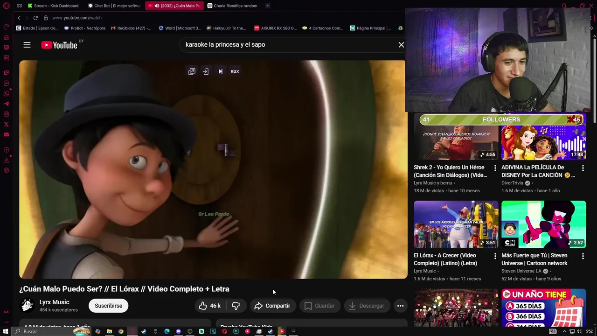Viewport: 597px width, 336px height.
Task: Open Word | Microsoft bookmark
Action: click(180, 28)
